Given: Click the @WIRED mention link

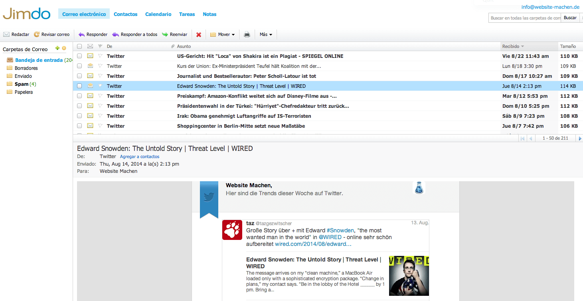Looking at the screenshot, I should click(x=330, y=237).
